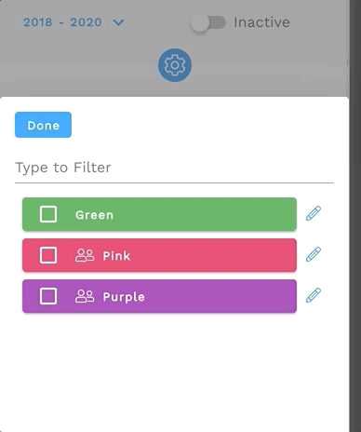This screenshot has width=361, height=432.
Task: Select the Pink tag label
Action: [x=116, y=256]
